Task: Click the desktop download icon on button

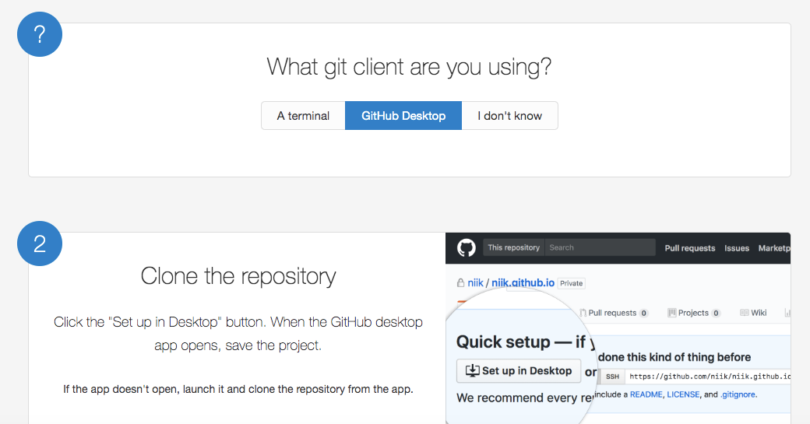Action: tap(472, 370)
